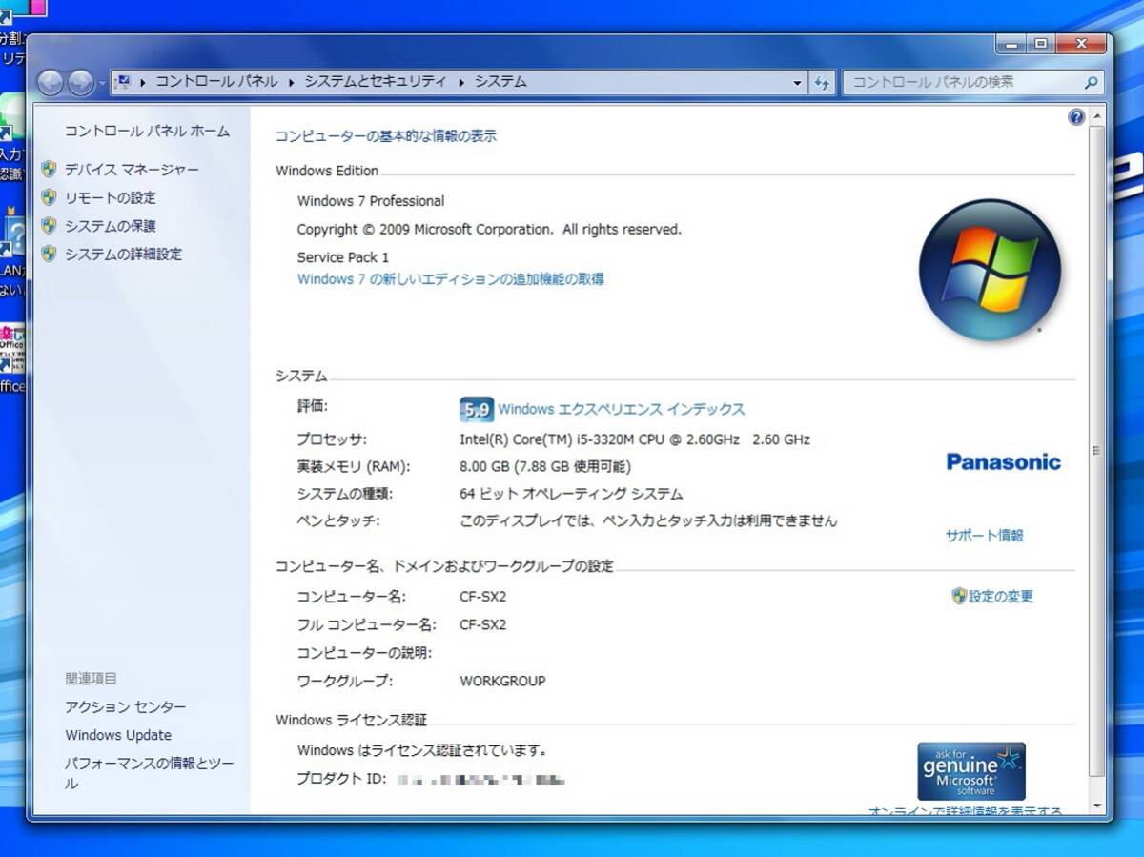Click the magnifier icon in the search box
Screen dimensions: 1144x857
click(x=1092, y=83)
